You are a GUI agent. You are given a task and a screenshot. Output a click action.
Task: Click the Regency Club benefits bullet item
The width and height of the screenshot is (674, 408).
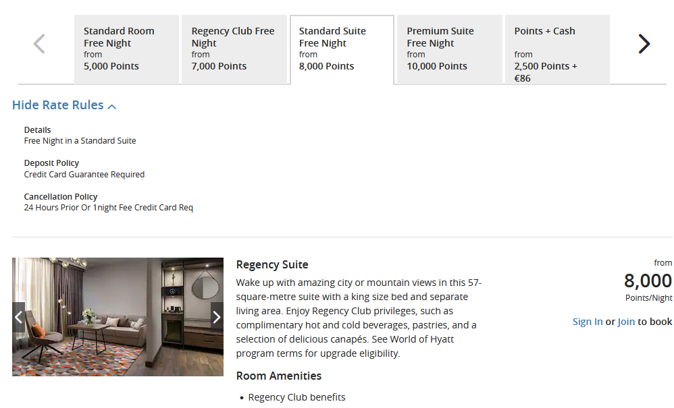(296, 397)
